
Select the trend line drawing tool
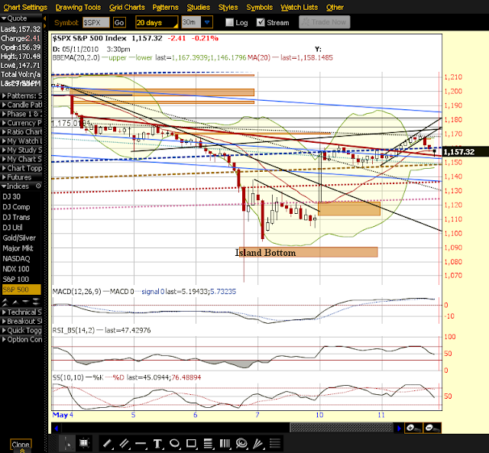107,443
